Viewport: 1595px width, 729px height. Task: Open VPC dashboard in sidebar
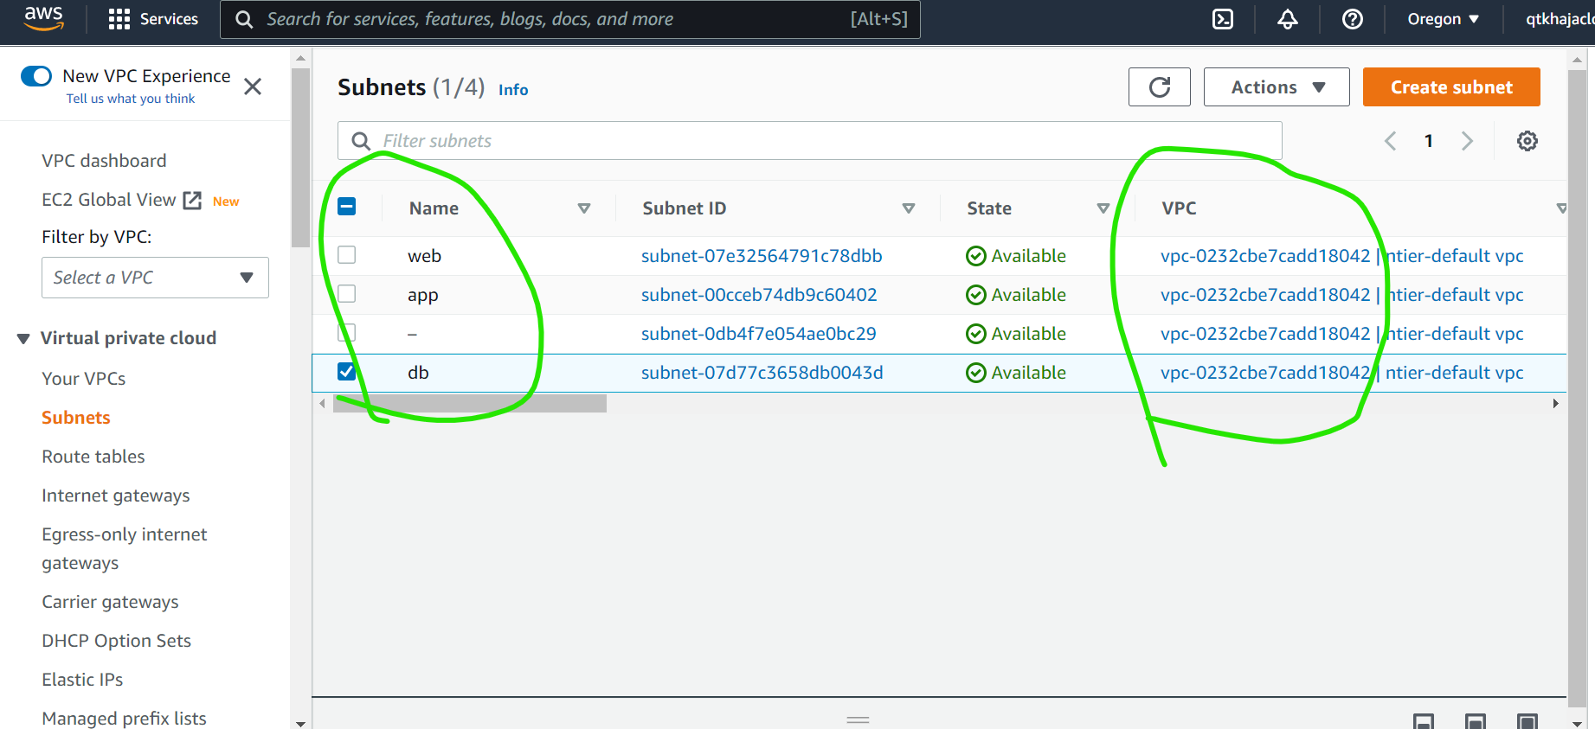click(104, 161)
